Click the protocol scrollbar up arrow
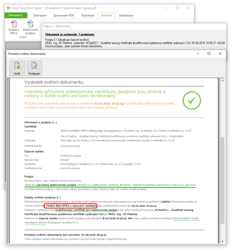 pos(222,80)
